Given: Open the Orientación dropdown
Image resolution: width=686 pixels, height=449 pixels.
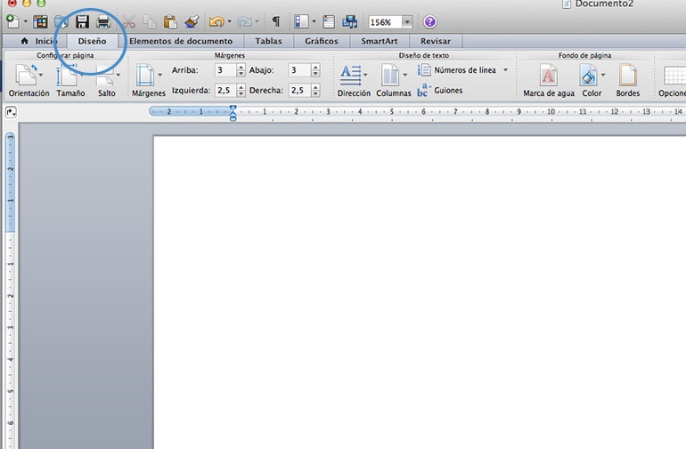Looking at the screenshot, I should click(29, 80).
